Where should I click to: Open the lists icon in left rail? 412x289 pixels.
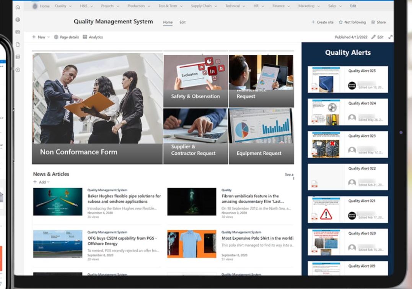(18, 57)
